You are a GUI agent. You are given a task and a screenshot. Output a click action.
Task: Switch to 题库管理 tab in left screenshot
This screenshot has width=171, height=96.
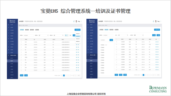(32, 30)
